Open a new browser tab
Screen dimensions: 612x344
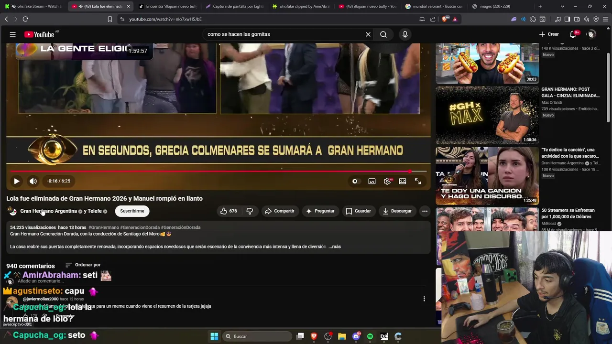pyautogui.click(x=540, y=6)
